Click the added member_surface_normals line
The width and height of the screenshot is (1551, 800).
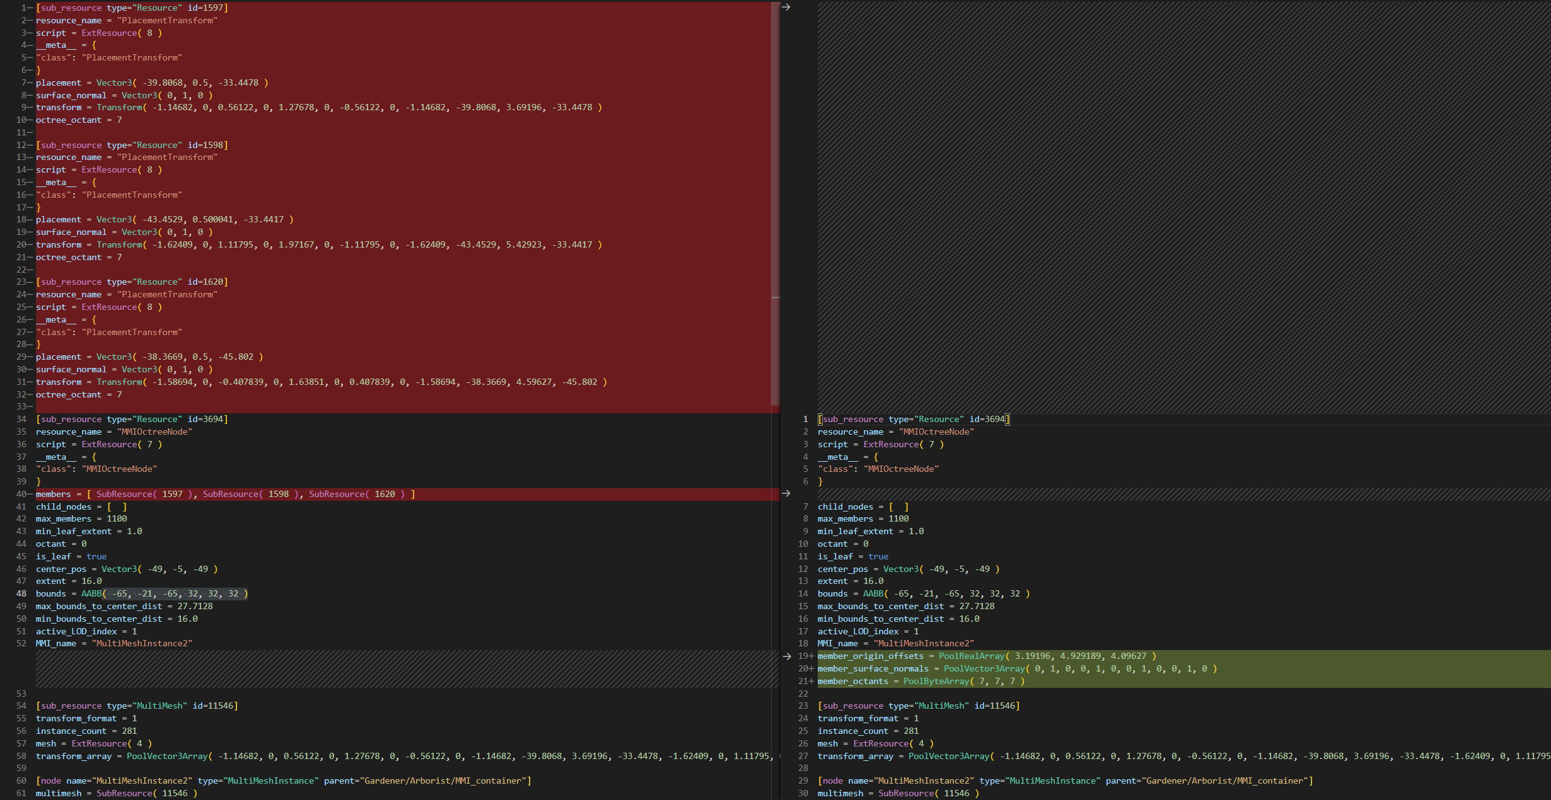click(x=1016, y=668)
